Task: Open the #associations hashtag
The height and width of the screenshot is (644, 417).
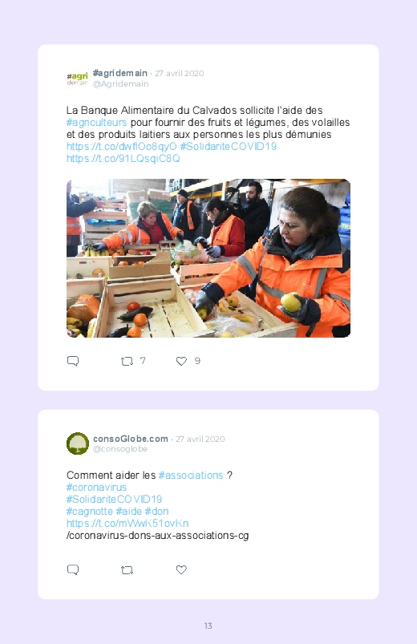Action: 191,476
